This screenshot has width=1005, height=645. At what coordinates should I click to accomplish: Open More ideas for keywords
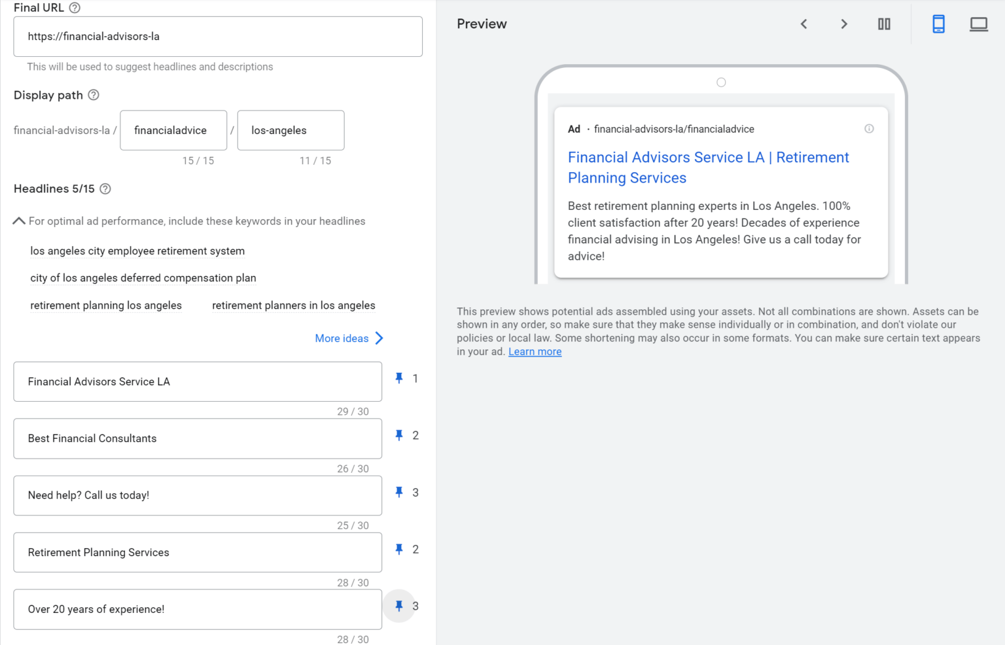tap(342, 338)
